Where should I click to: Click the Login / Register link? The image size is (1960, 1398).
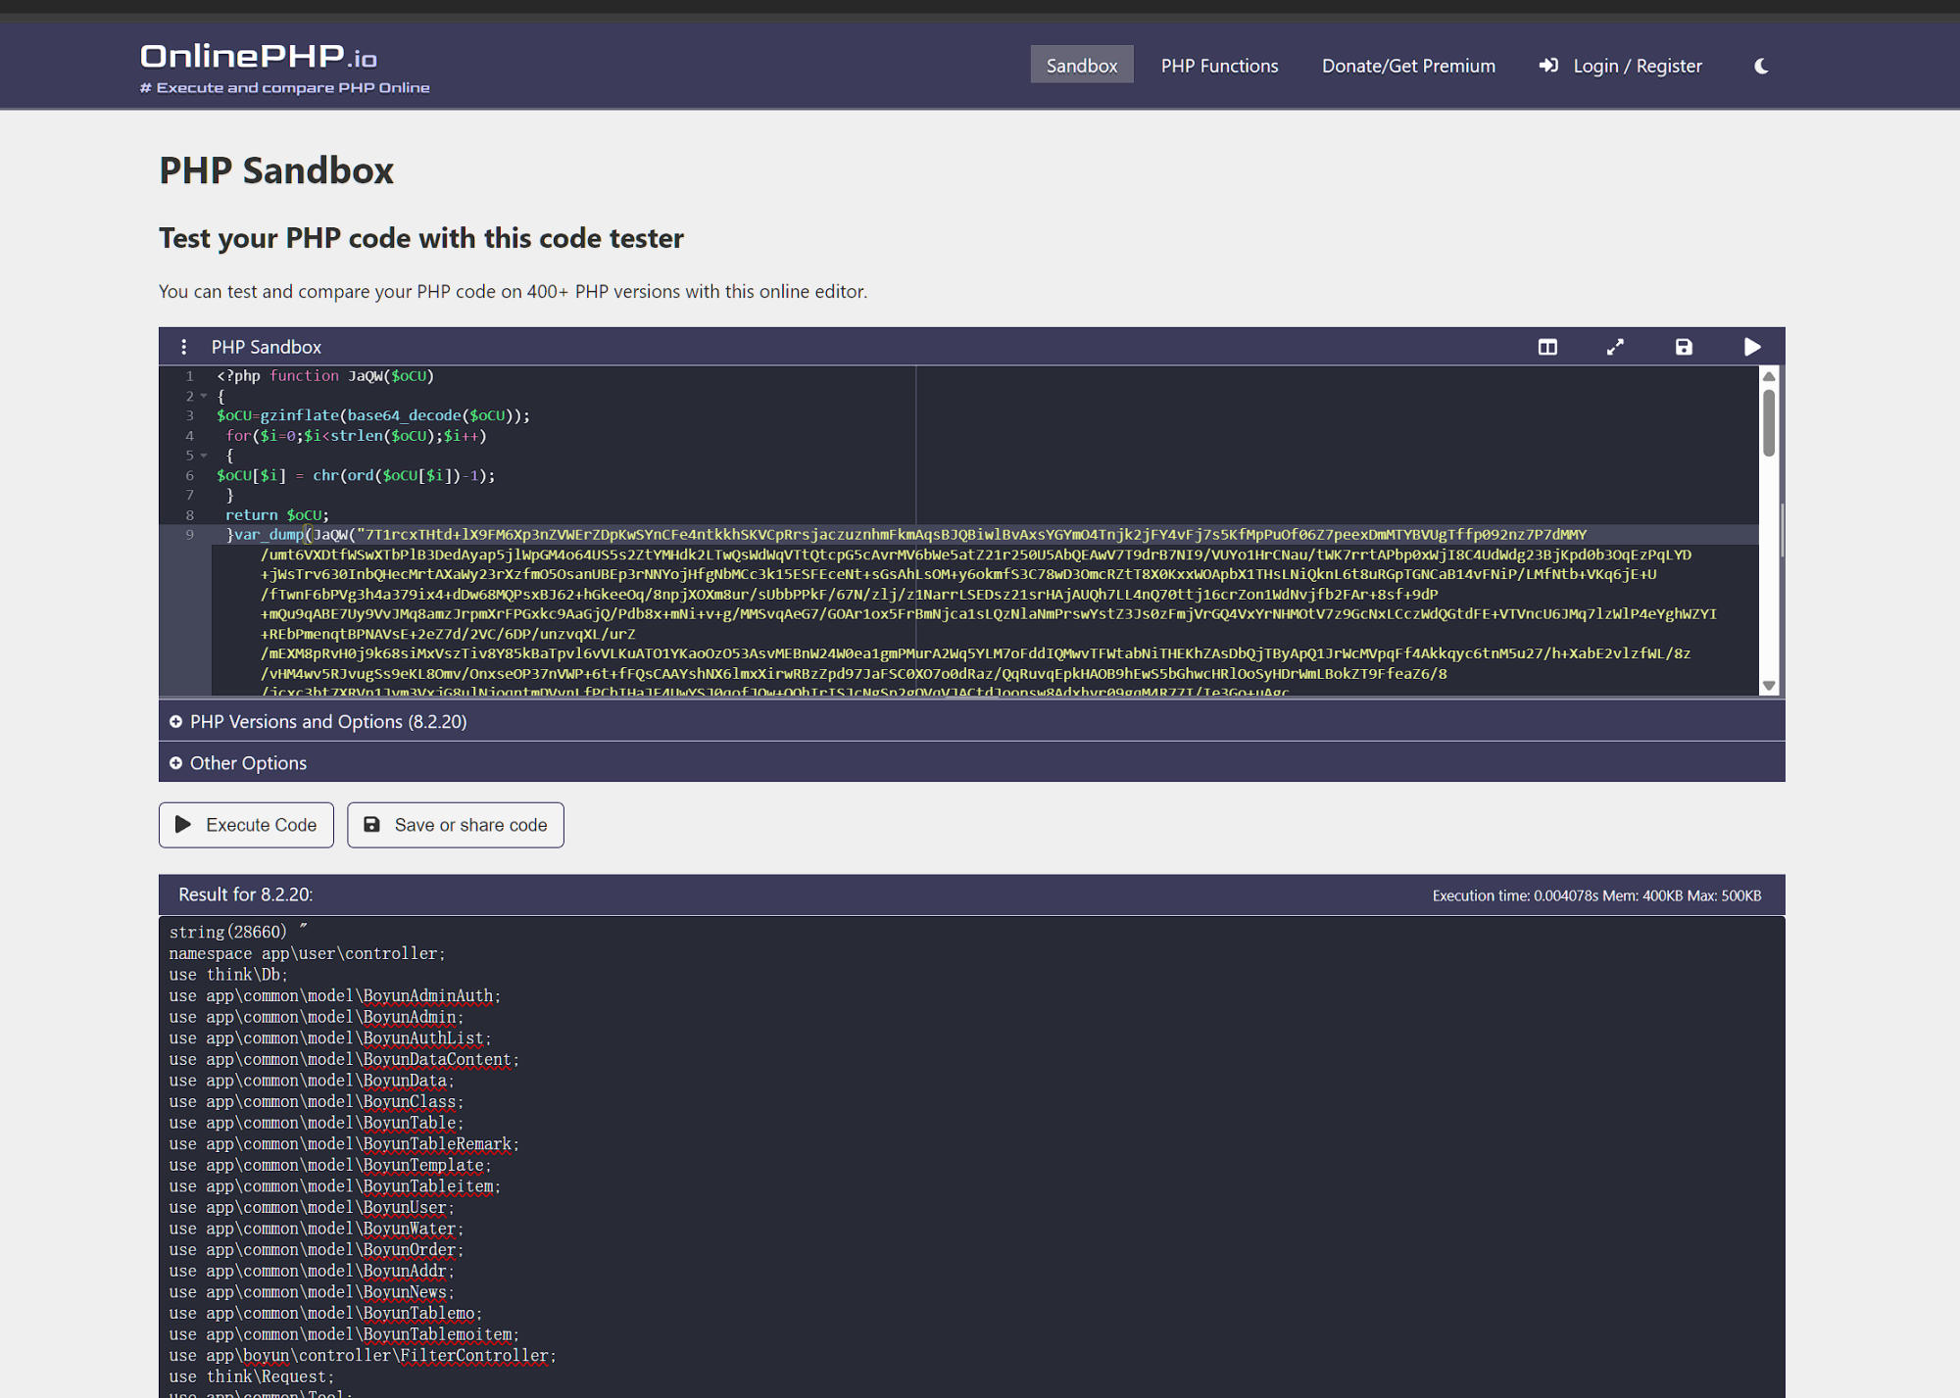tap(1621, 66)
